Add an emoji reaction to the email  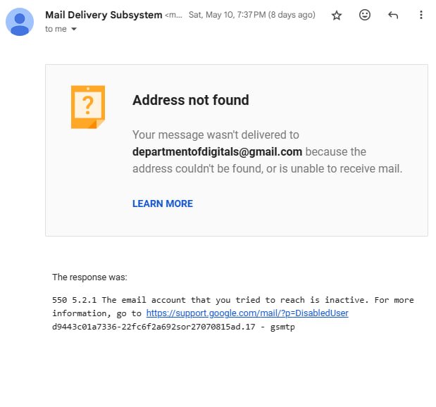[x=365, y=15]
